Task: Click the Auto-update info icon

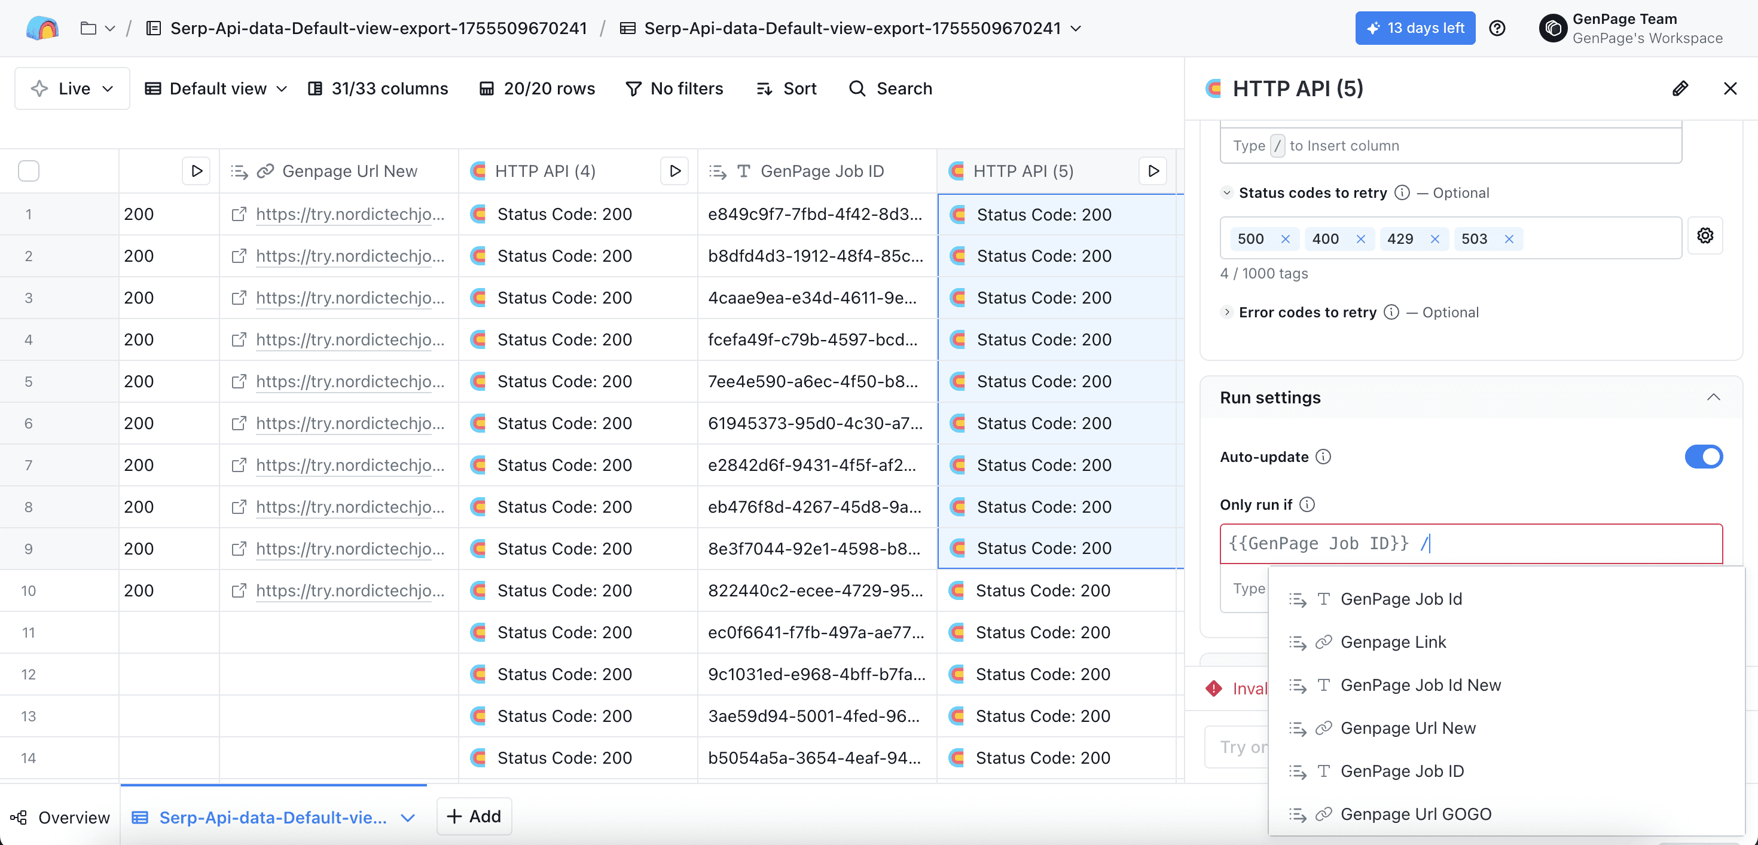Action: click(1323, 457)
